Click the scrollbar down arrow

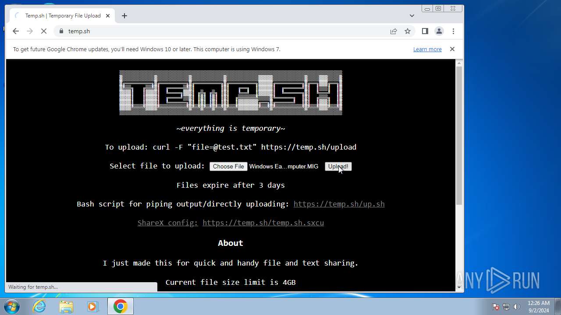(x=459, y=287)
